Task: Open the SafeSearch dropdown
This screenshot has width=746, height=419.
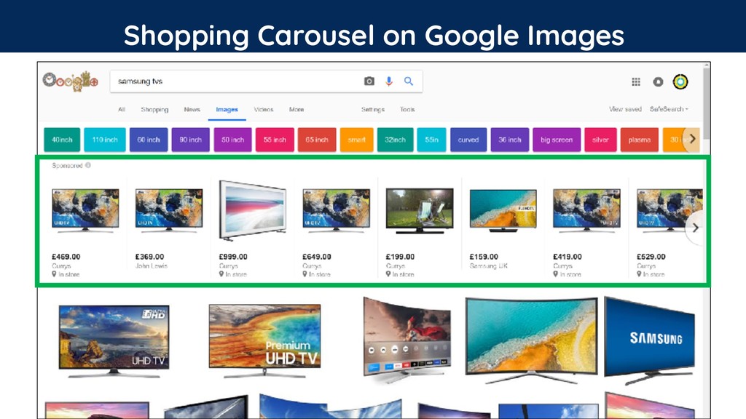Action: (x=669, y=109)
